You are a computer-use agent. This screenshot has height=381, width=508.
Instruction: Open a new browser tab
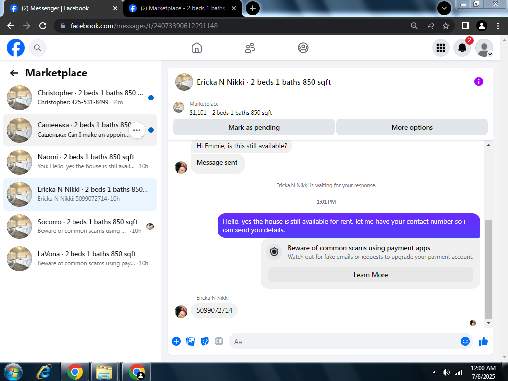tap(253, 8)
